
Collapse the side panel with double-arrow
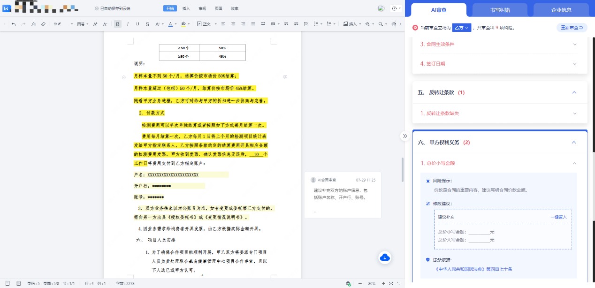[404, 136]
